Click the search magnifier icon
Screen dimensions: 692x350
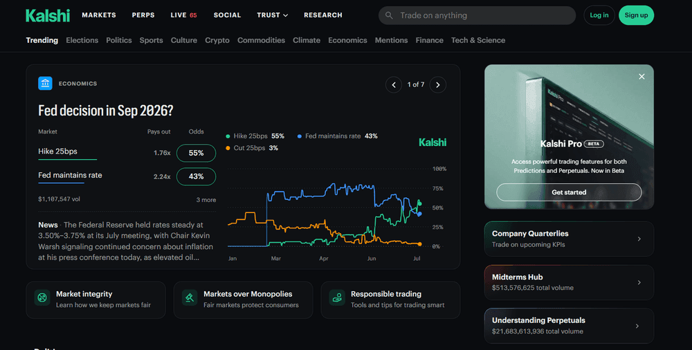pos(389,15)
